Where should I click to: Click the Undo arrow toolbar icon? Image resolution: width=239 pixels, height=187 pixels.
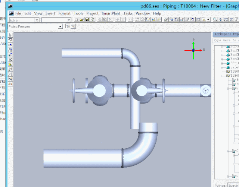coord(130,19)
